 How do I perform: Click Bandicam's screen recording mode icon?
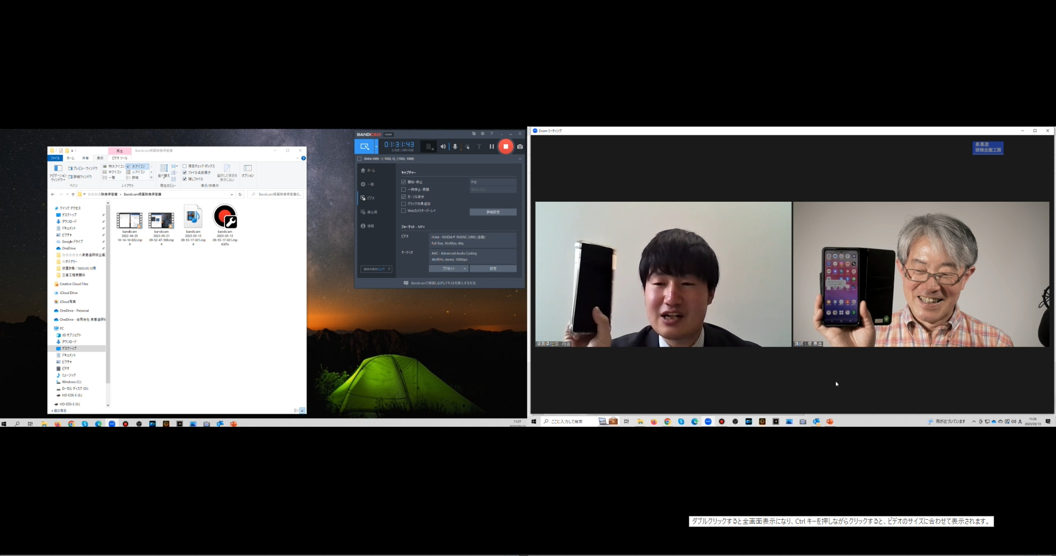[364, 147]
